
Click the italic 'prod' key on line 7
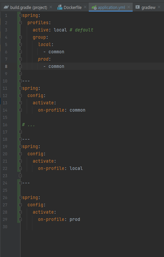click(x=43, y=59)
